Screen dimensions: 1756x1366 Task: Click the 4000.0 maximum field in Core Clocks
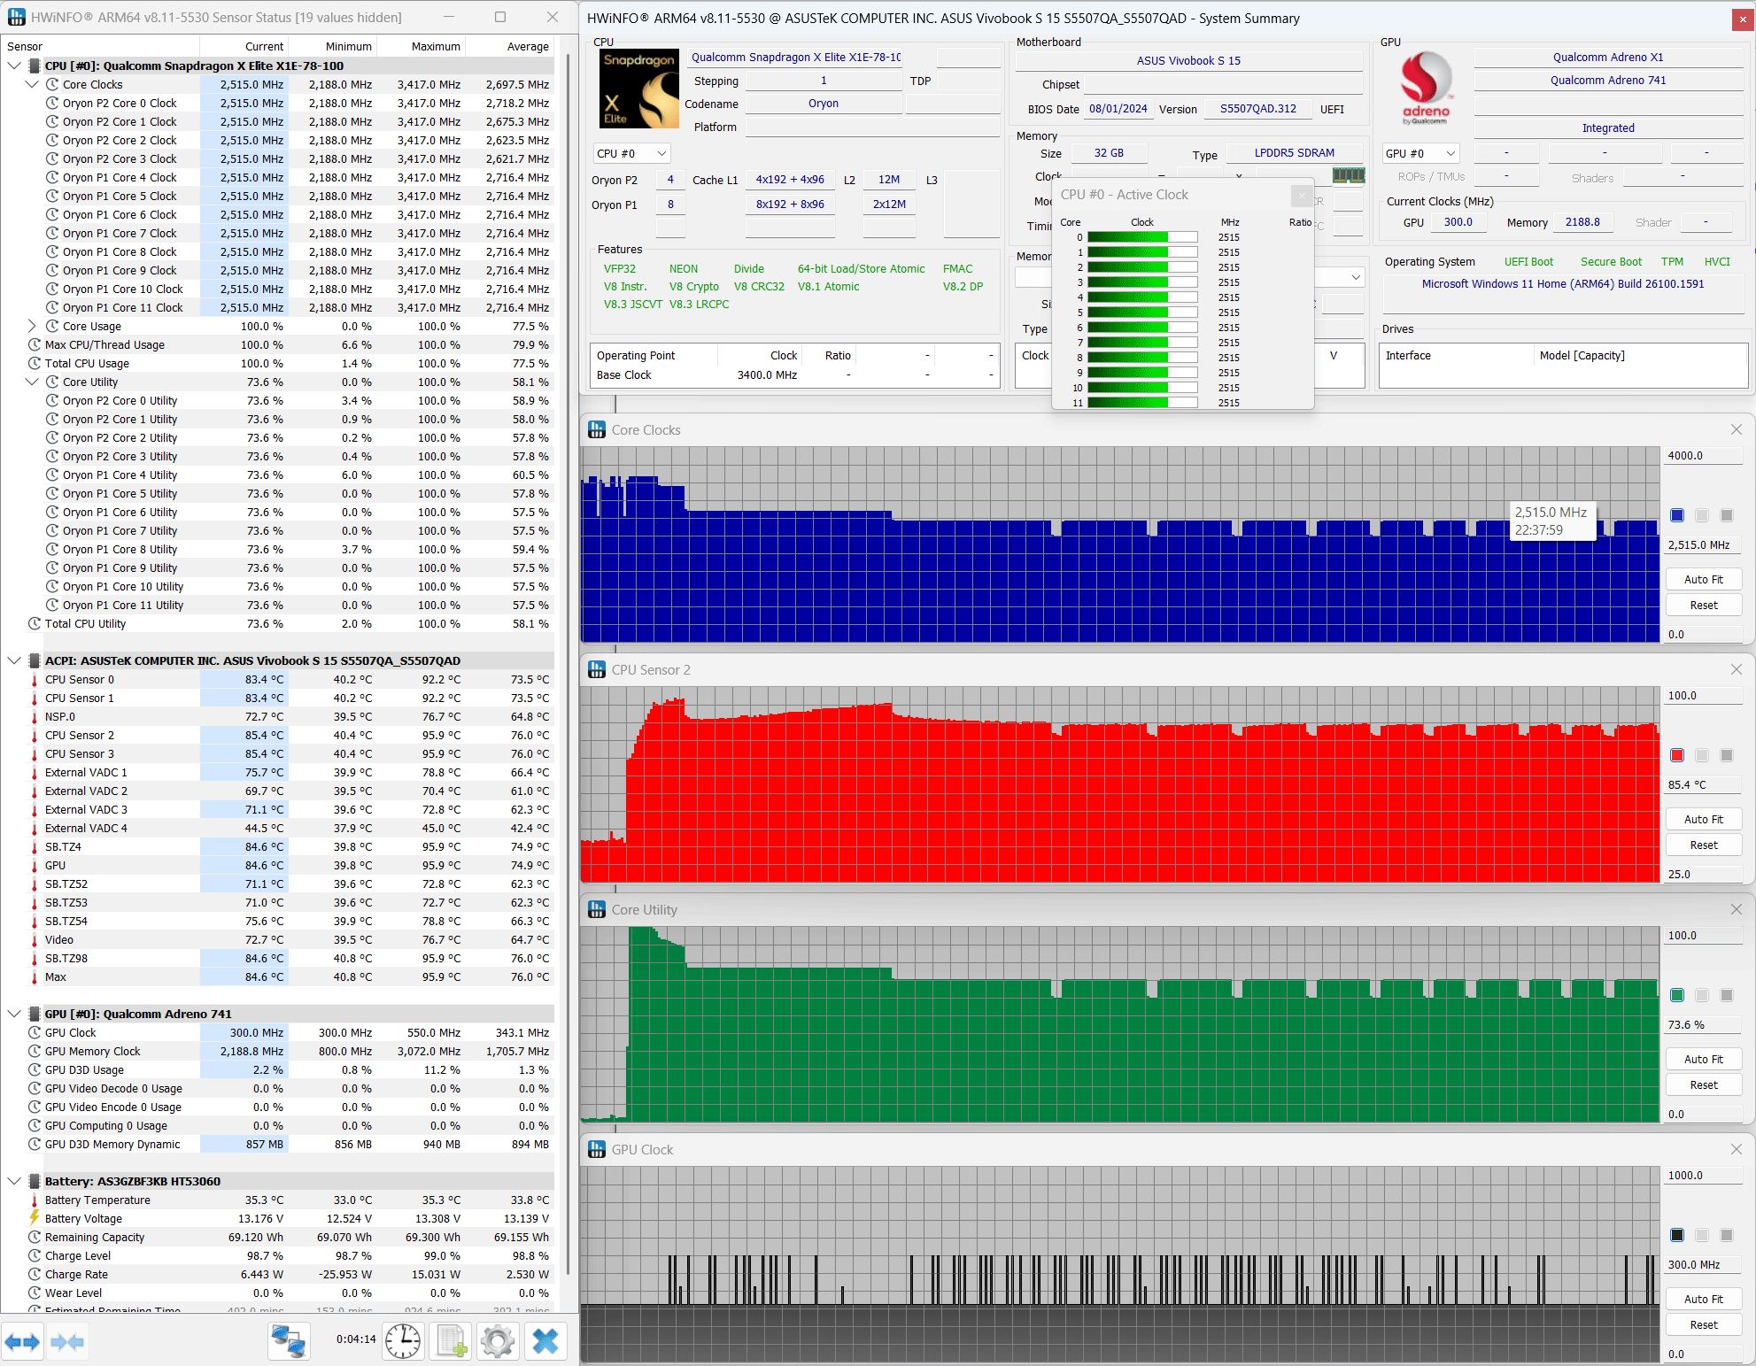coord(1704,456)
